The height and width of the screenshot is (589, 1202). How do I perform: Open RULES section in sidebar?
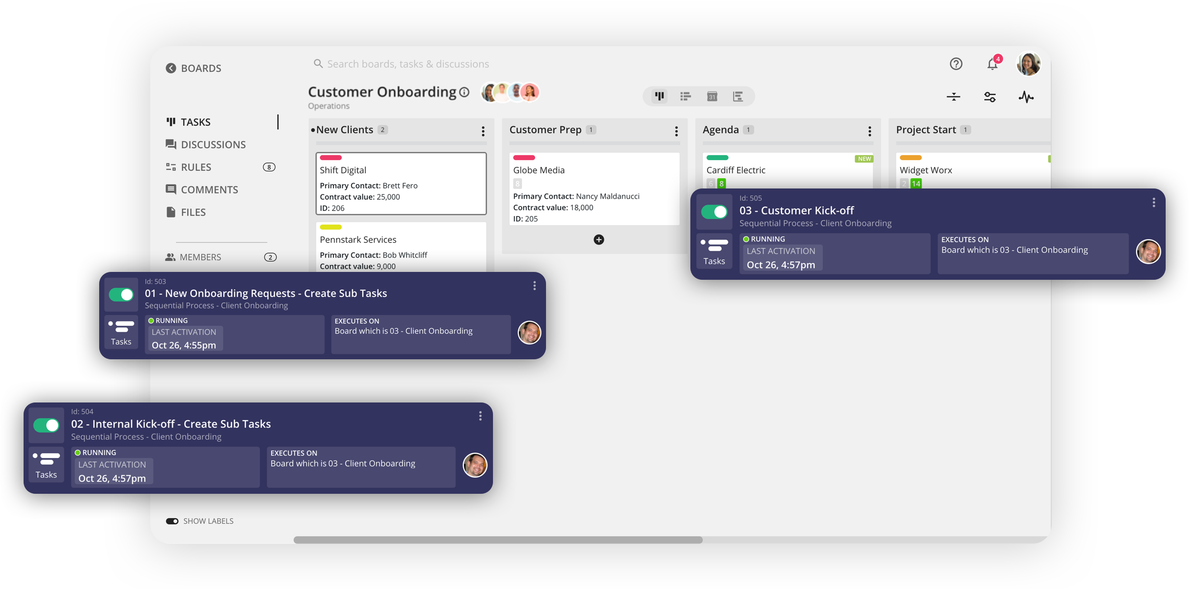(196, 167)
